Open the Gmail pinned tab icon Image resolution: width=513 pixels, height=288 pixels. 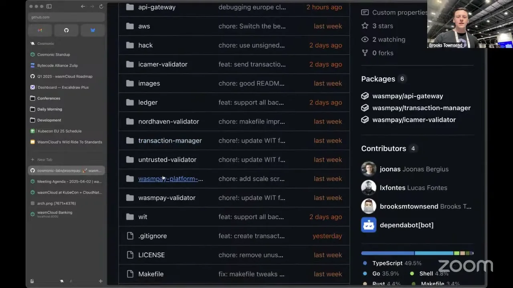pyautogui.click(x=40, y=30)
